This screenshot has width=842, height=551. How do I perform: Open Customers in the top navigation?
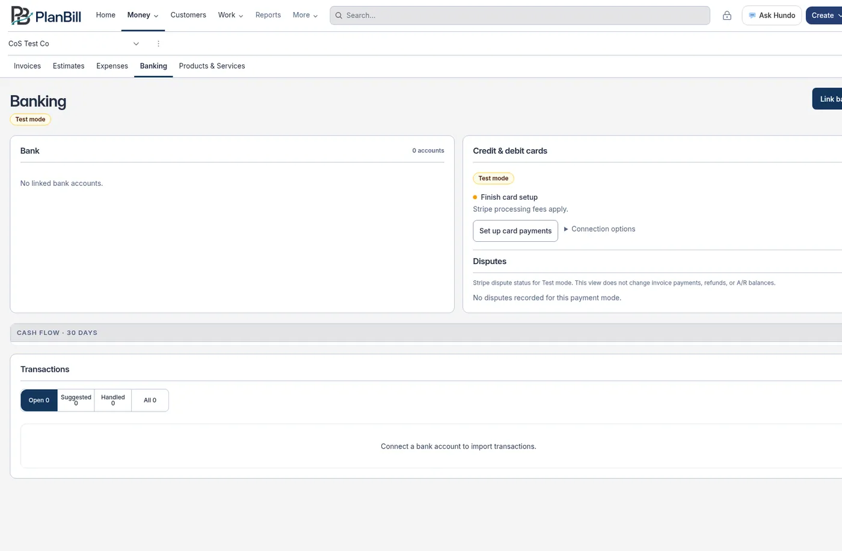point(188,15)
